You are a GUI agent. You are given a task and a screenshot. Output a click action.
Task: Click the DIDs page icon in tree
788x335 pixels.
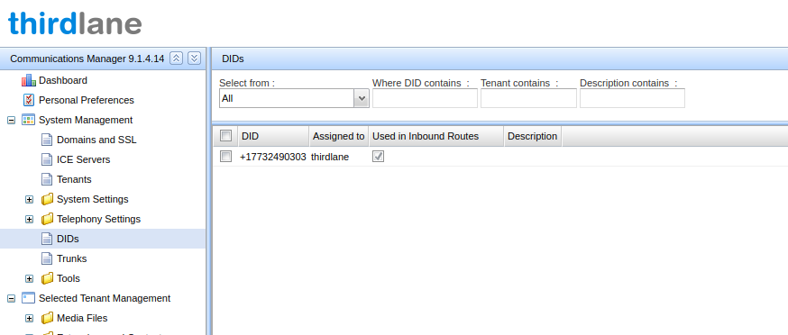coord(47,239)
